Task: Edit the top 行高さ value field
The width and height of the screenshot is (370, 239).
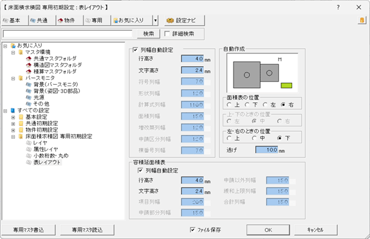Action: coord(192,58)
